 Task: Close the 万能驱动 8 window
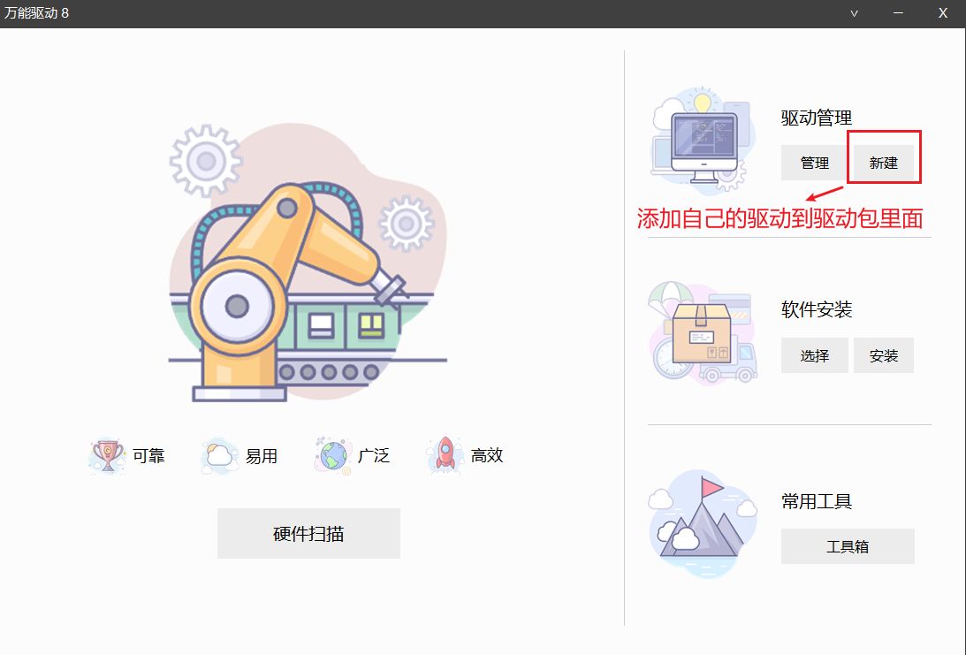click(942, 13)
